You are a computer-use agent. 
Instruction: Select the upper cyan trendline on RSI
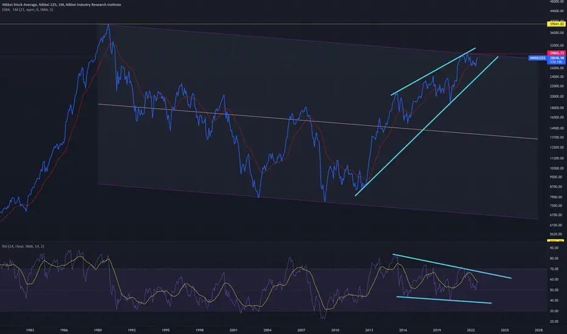[452, 267]
